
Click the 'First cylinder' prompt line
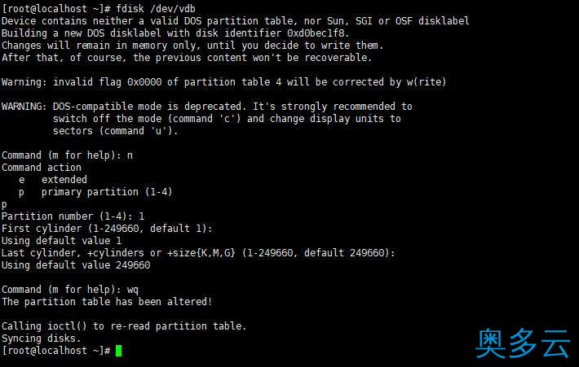click(107, 229)
